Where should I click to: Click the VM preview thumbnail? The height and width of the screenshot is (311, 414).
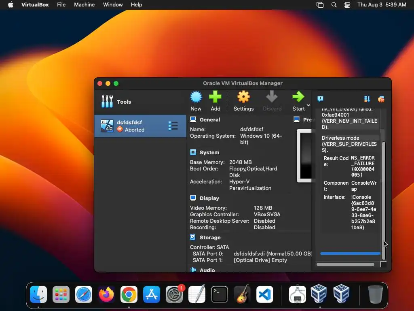(x=304, y=156)
